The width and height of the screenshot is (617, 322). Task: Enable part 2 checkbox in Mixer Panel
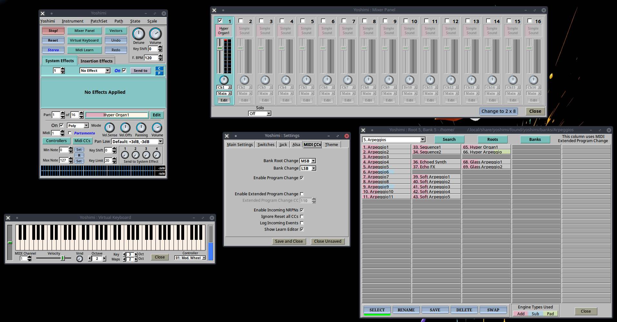pos(241,21)
